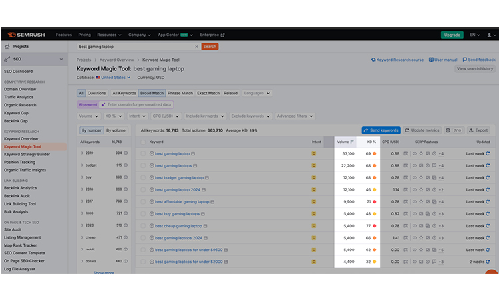Toggle eye icon for reddit group
The image size is (499, 299).
[126, 249]
